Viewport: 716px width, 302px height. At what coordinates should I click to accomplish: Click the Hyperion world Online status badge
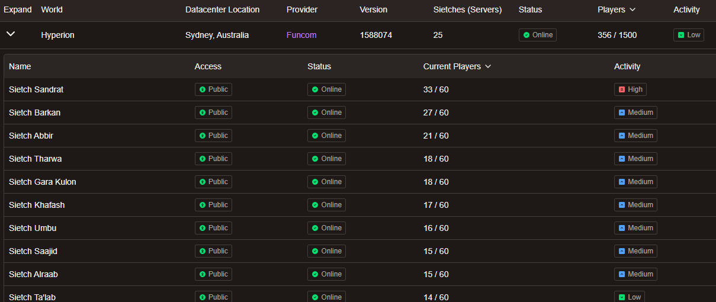(x=538, y=35)
